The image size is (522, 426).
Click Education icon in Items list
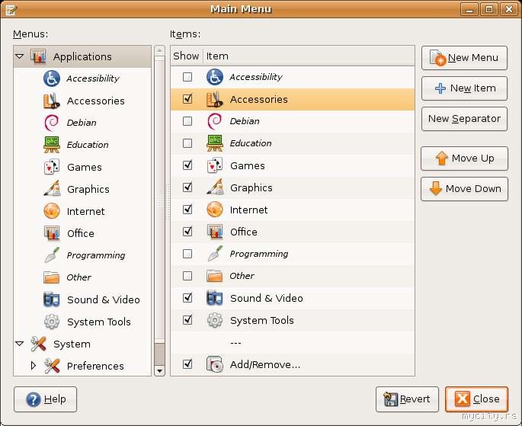215,143
